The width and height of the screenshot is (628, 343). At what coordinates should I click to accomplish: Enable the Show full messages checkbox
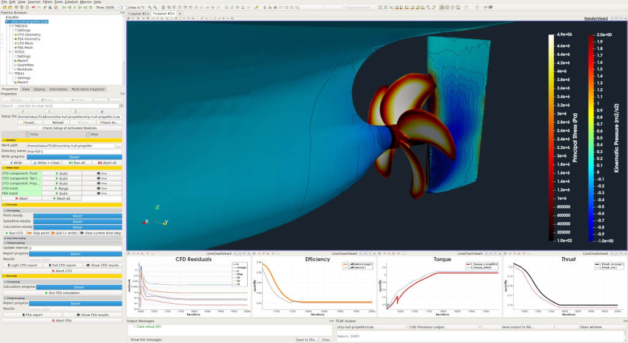(x=129, y=339)
